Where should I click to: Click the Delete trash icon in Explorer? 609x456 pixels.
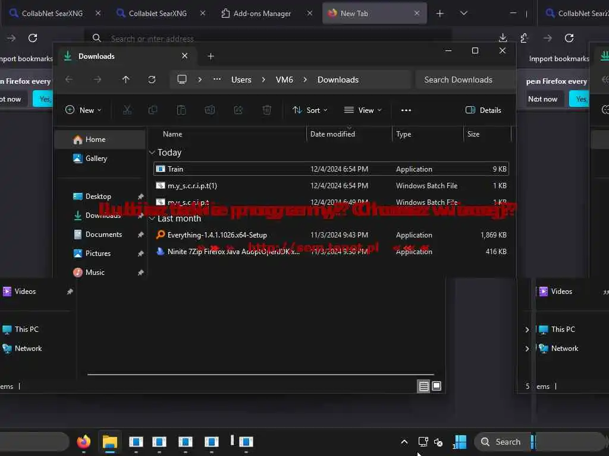(x=267, y=110)
